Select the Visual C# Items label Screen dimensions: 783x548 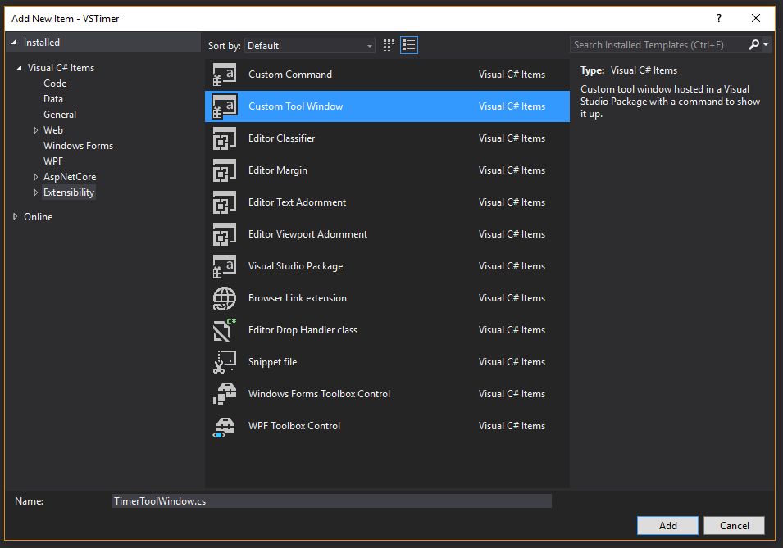pyautogui.click(x=61, y=68)
